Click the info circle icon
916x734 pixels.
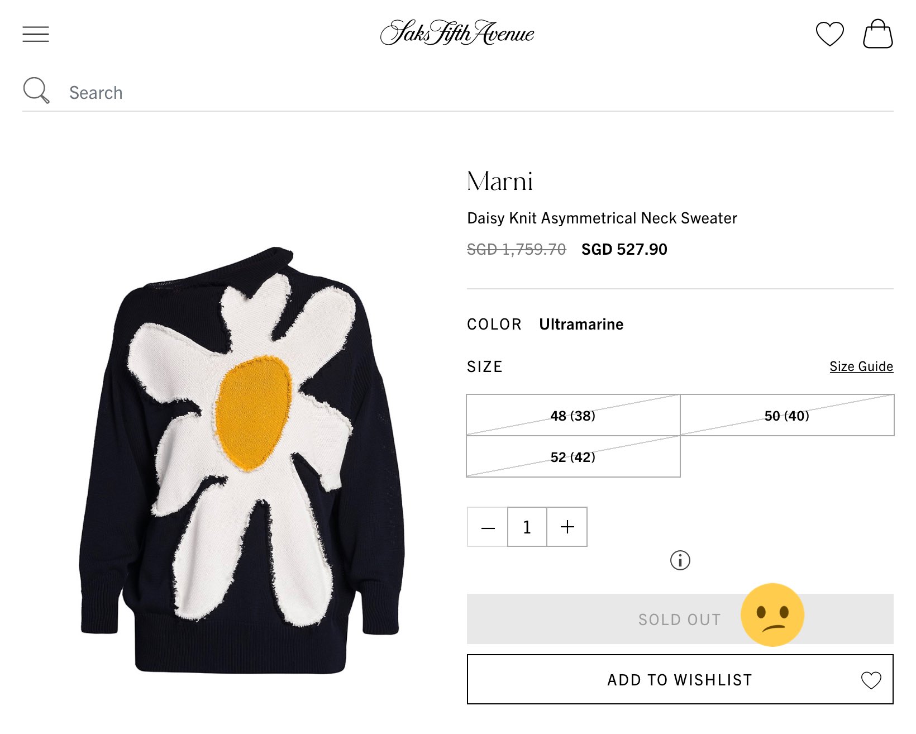click(680, 560)
